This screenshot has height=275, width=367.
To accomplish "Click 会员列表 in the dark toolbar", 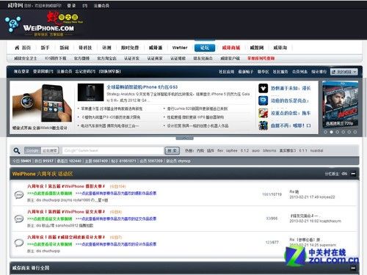I will (299, 72).
